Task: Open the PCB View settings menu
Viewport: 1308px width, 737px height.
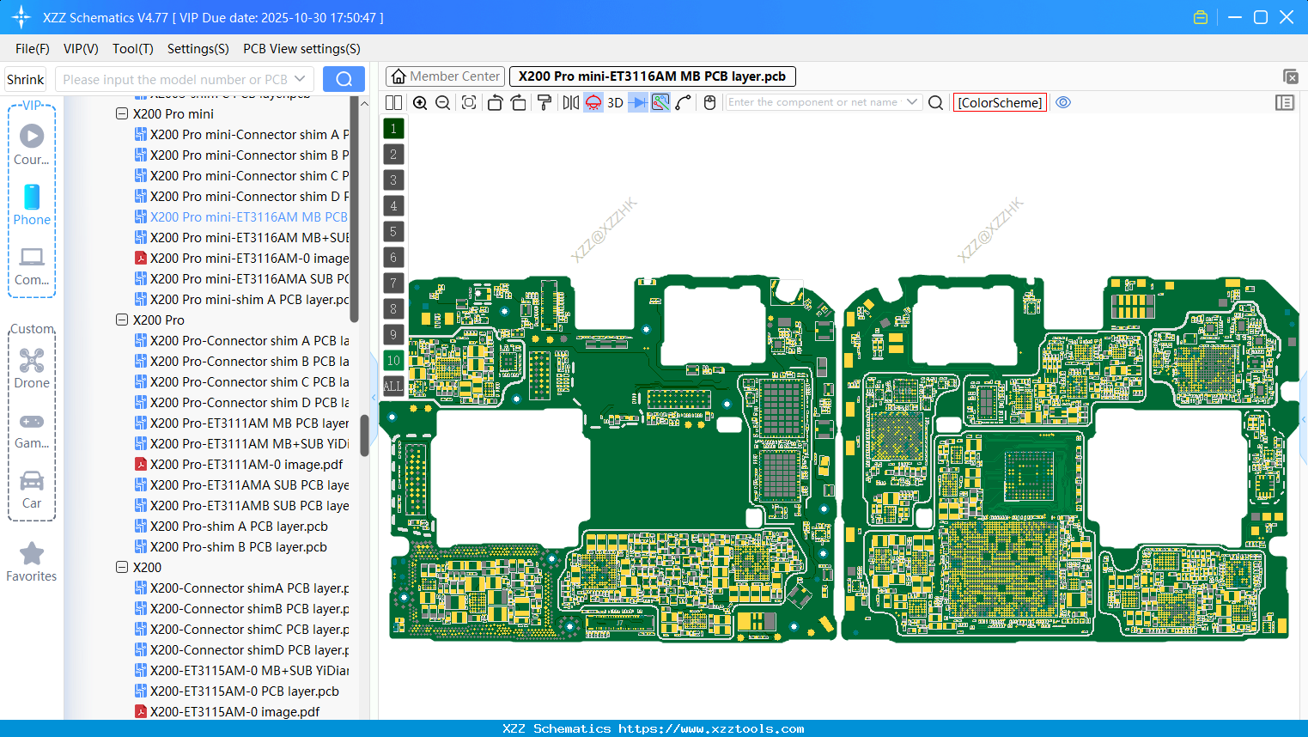Action: point(301,49)
